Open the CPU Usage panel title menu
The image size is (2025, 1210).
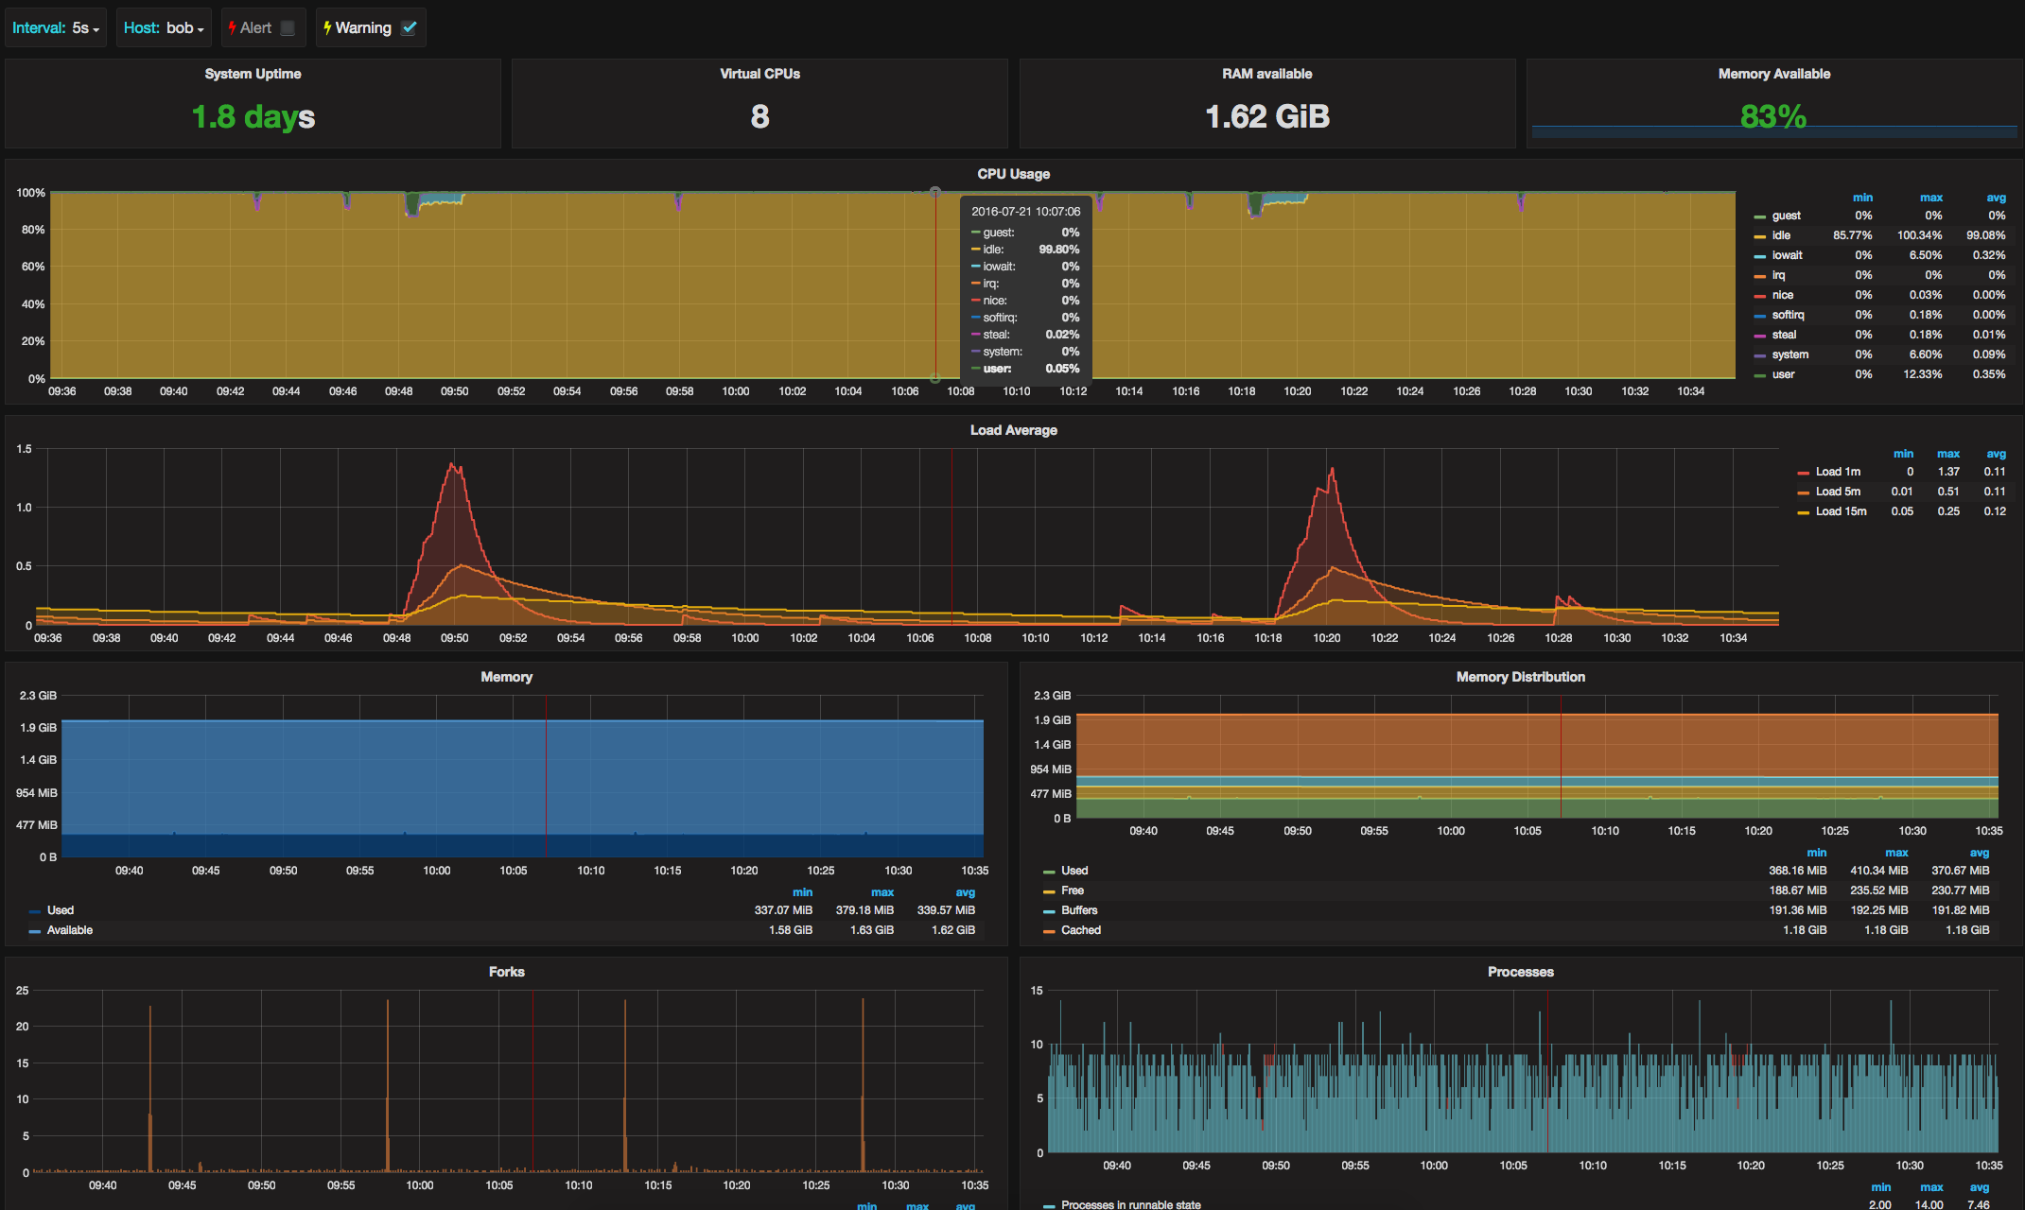[x=1013, y=174]
